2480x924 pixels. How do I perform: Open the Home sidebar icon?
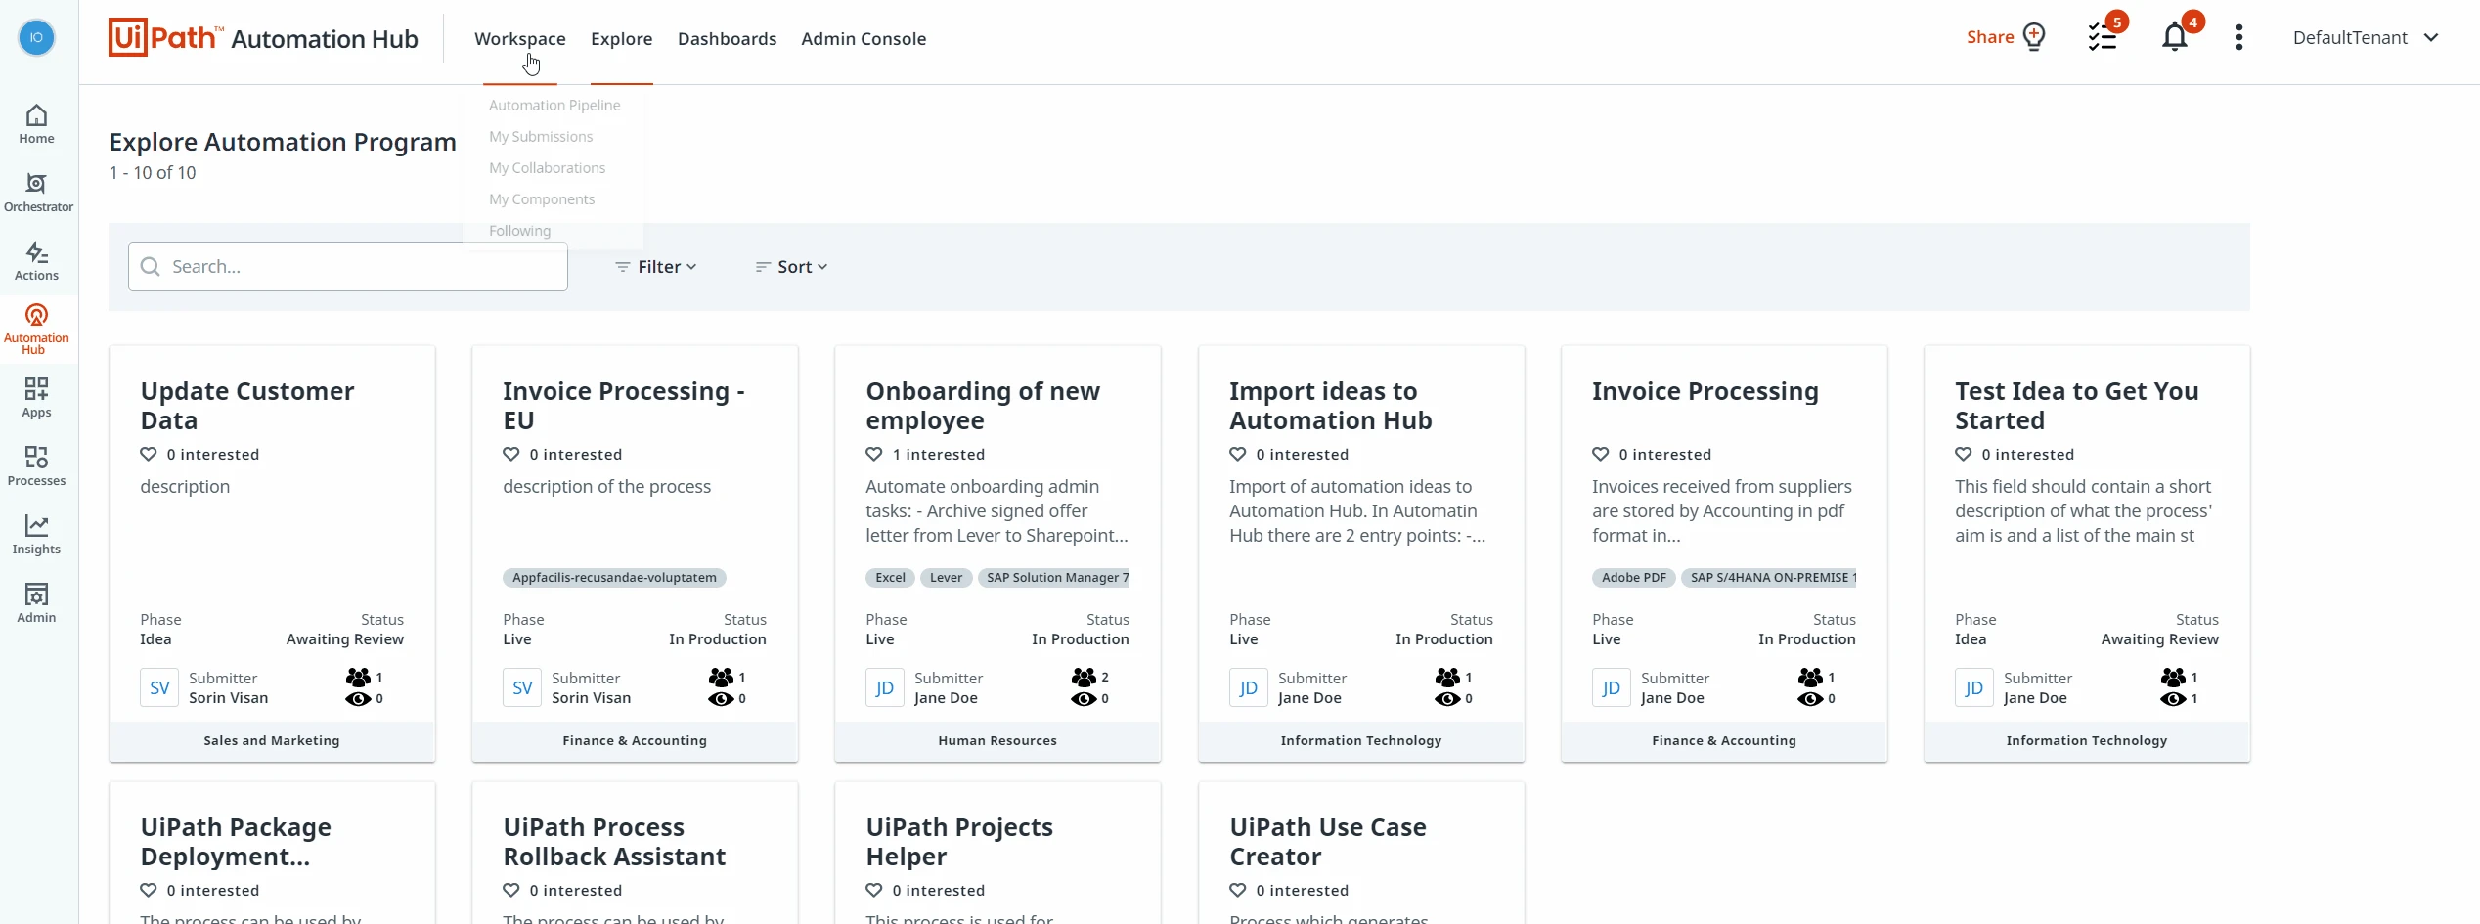[36, 124]
